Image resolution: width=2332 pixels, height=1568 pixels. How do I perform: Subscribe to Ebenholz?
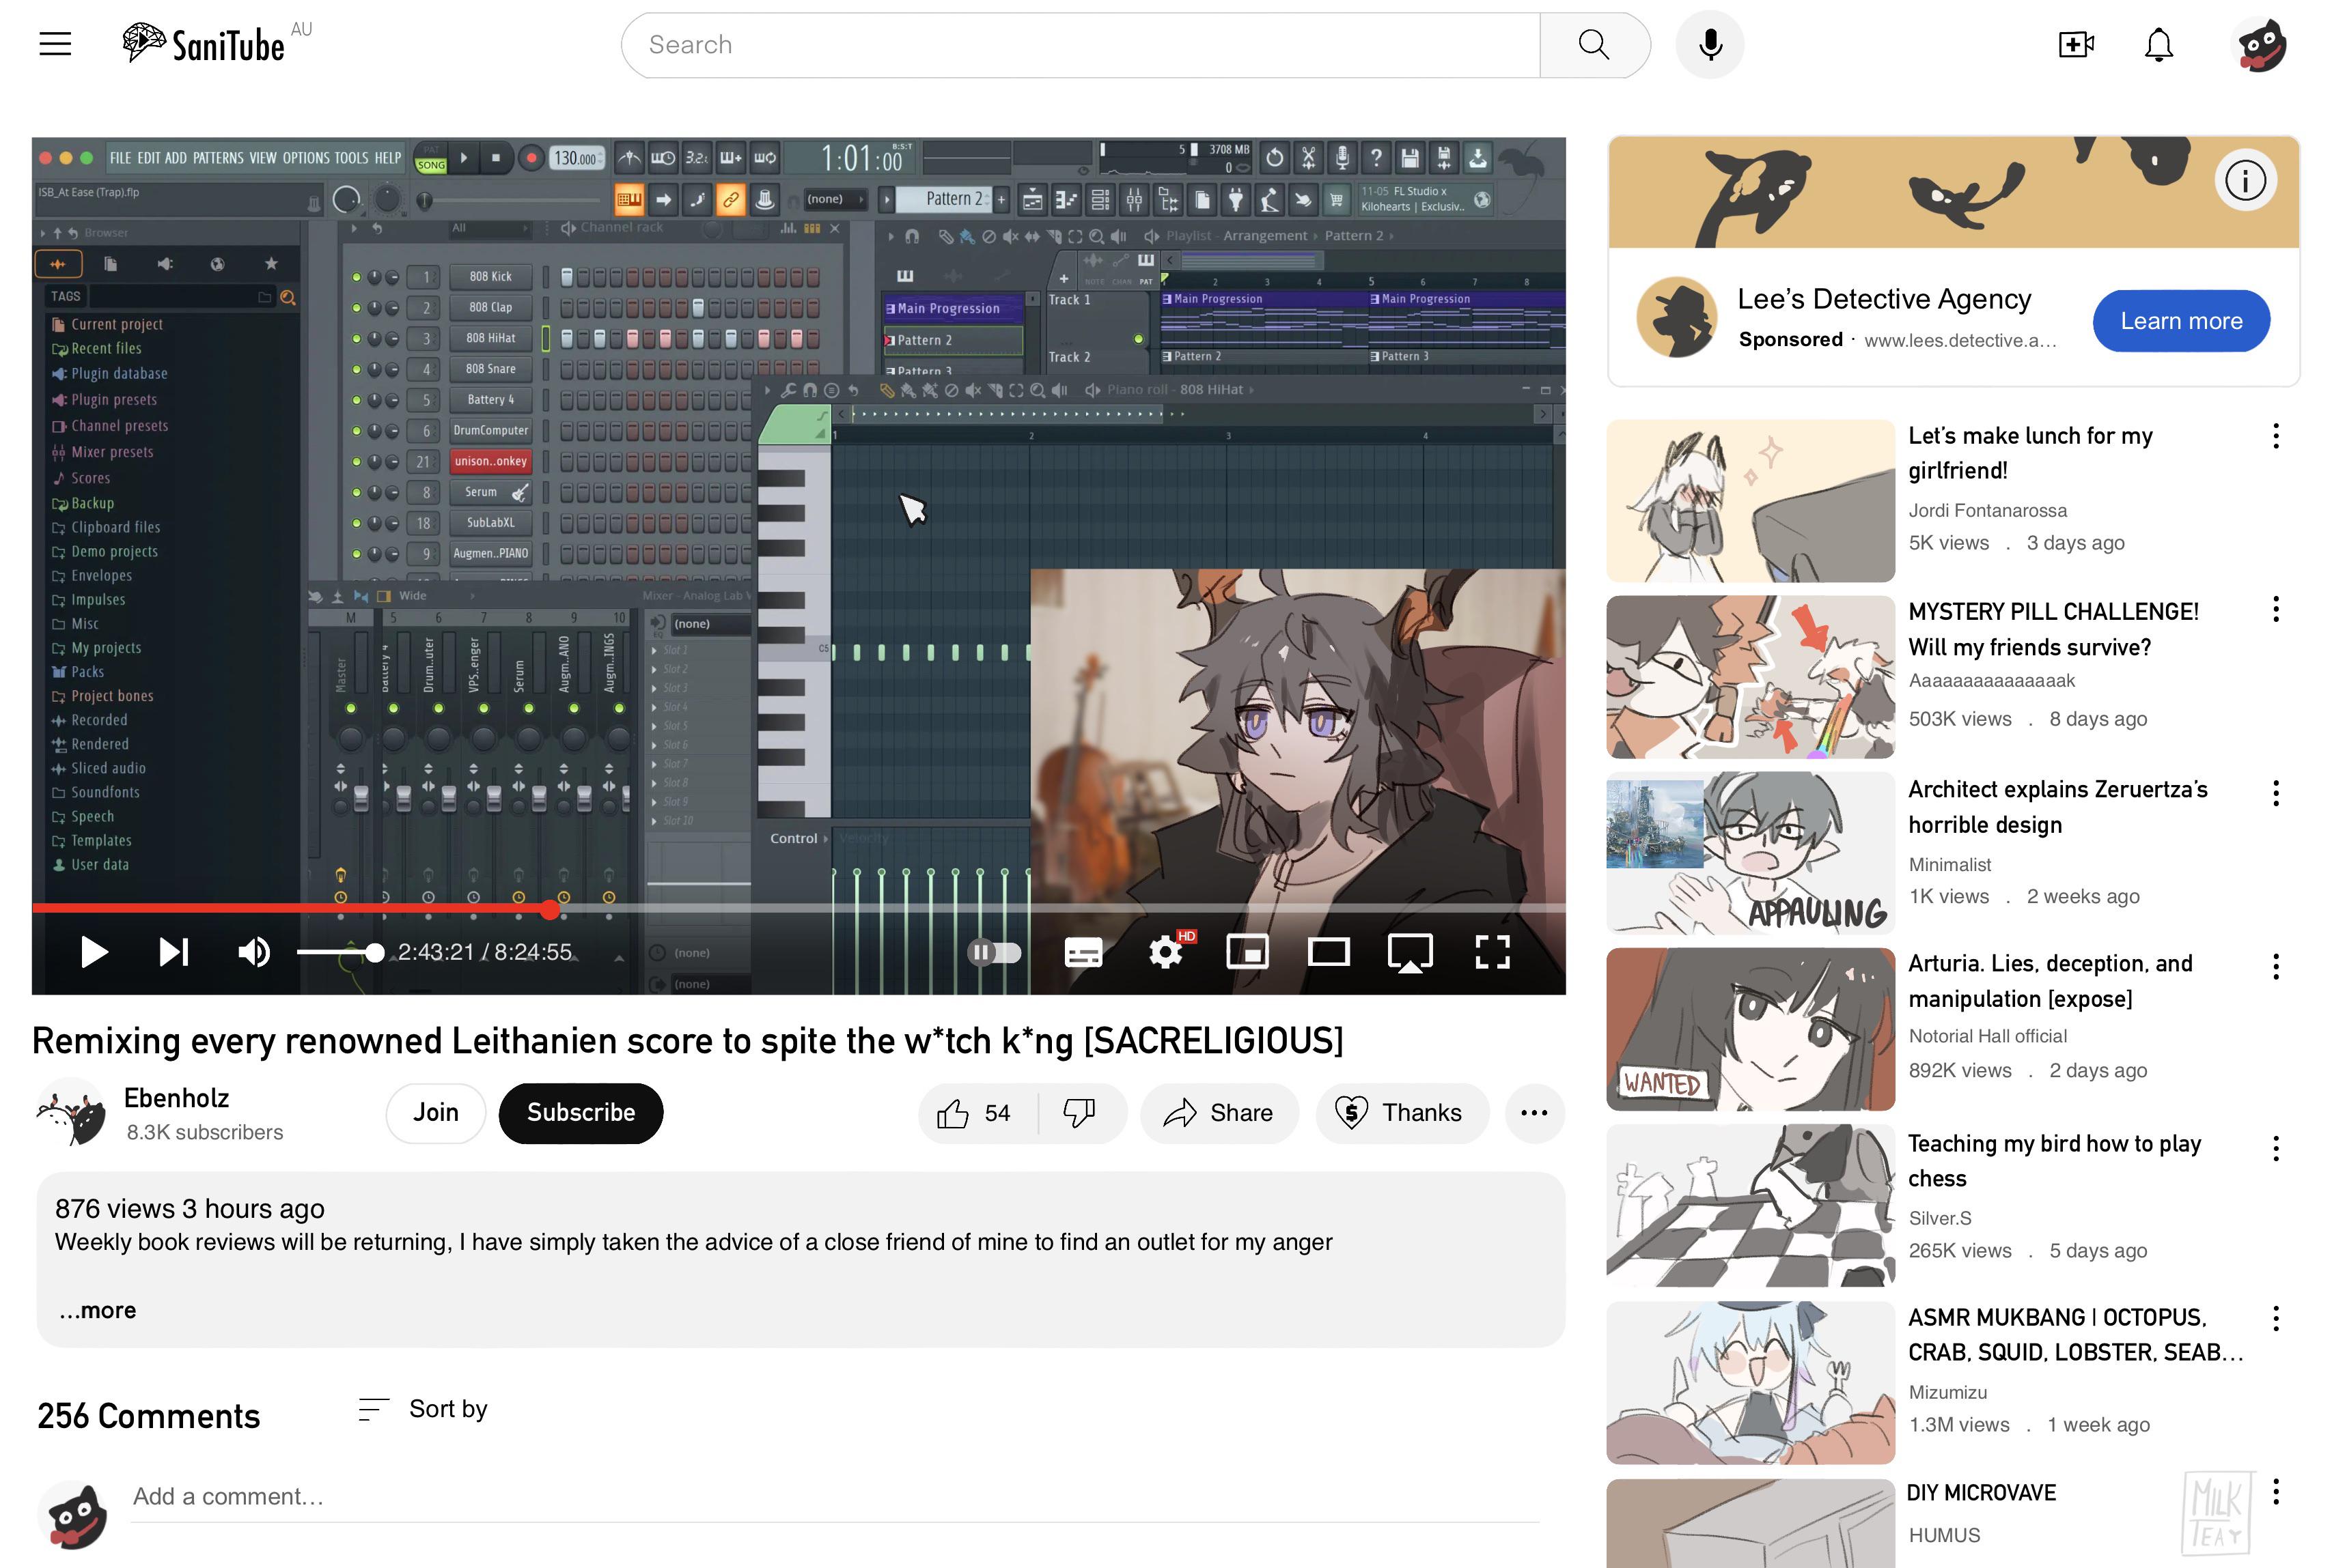click(x=581, y=1113)
